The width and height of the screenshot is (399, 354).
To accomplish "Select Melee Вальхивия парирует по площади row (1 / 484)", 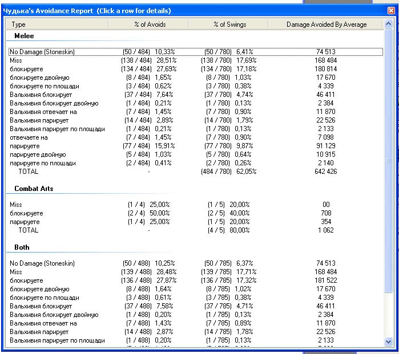I will pyautogui.click(x=195, y=129).
